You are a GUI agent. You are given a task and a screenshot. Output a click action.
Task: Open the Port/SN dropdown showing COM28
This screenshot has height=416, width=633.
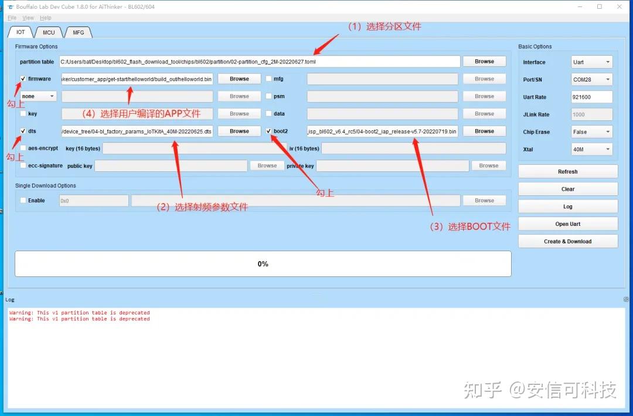(x=592, y=79)
